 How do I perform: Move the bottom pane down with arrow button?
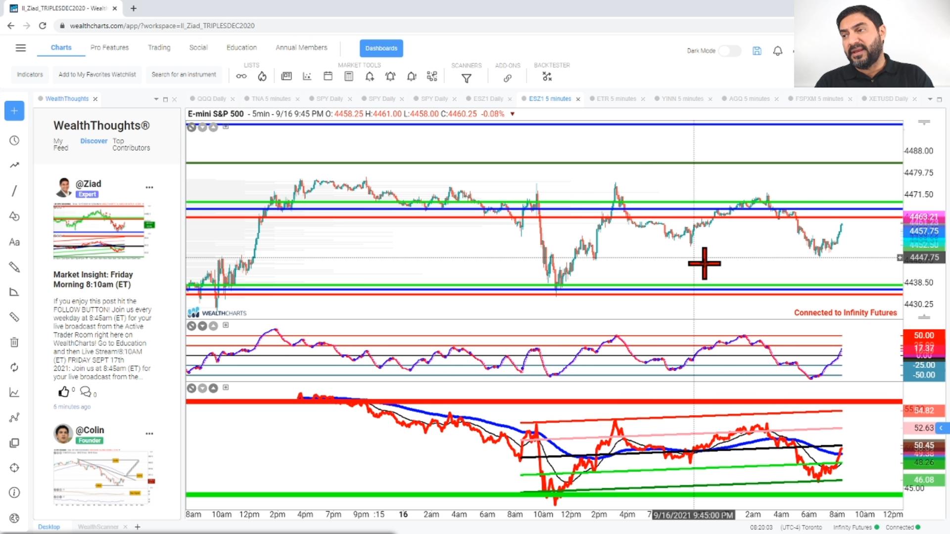[x=202, y=388]
